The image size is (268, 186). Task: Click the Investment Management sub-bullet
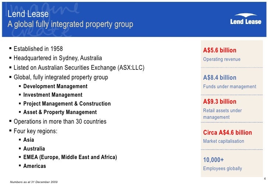[53, 95]
